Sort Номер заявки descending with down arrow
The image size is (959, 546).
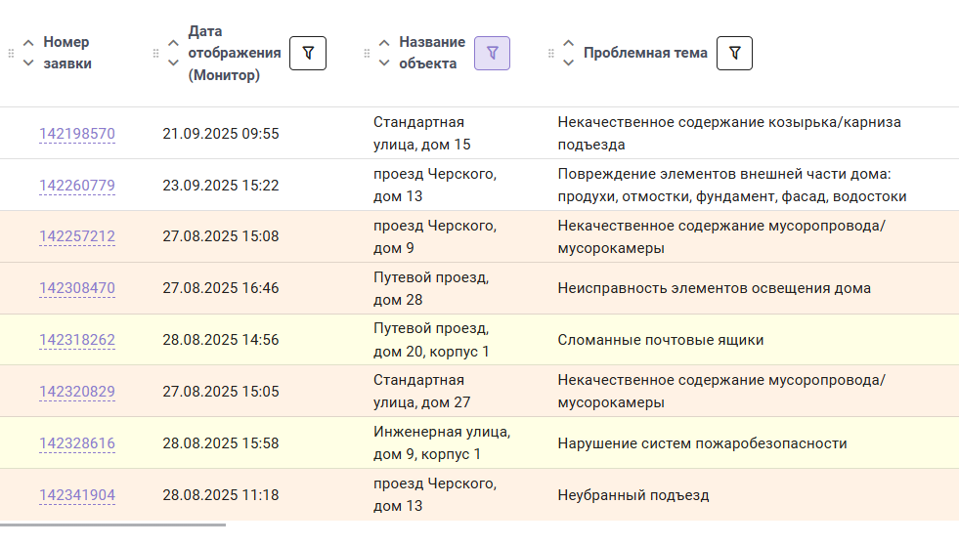[x=28, y=63]
